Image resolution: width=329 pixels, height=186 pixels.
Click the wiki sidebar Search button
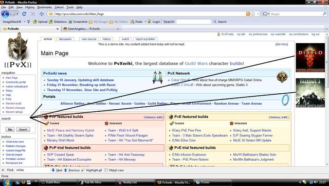click(23, 130)
